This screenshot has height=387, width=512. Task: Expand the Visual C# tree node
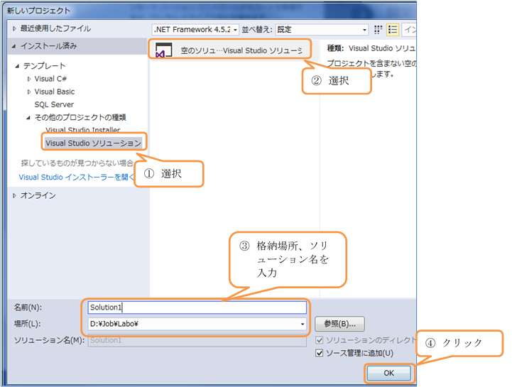click(x=28, y=79)
